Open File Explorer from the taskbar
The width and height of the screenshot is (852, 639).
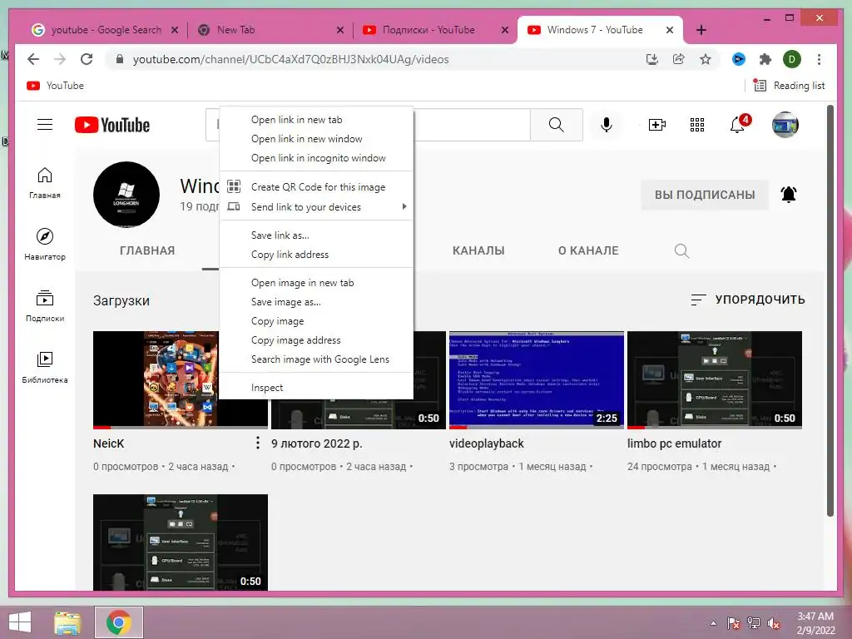click(x=67, y=622)
